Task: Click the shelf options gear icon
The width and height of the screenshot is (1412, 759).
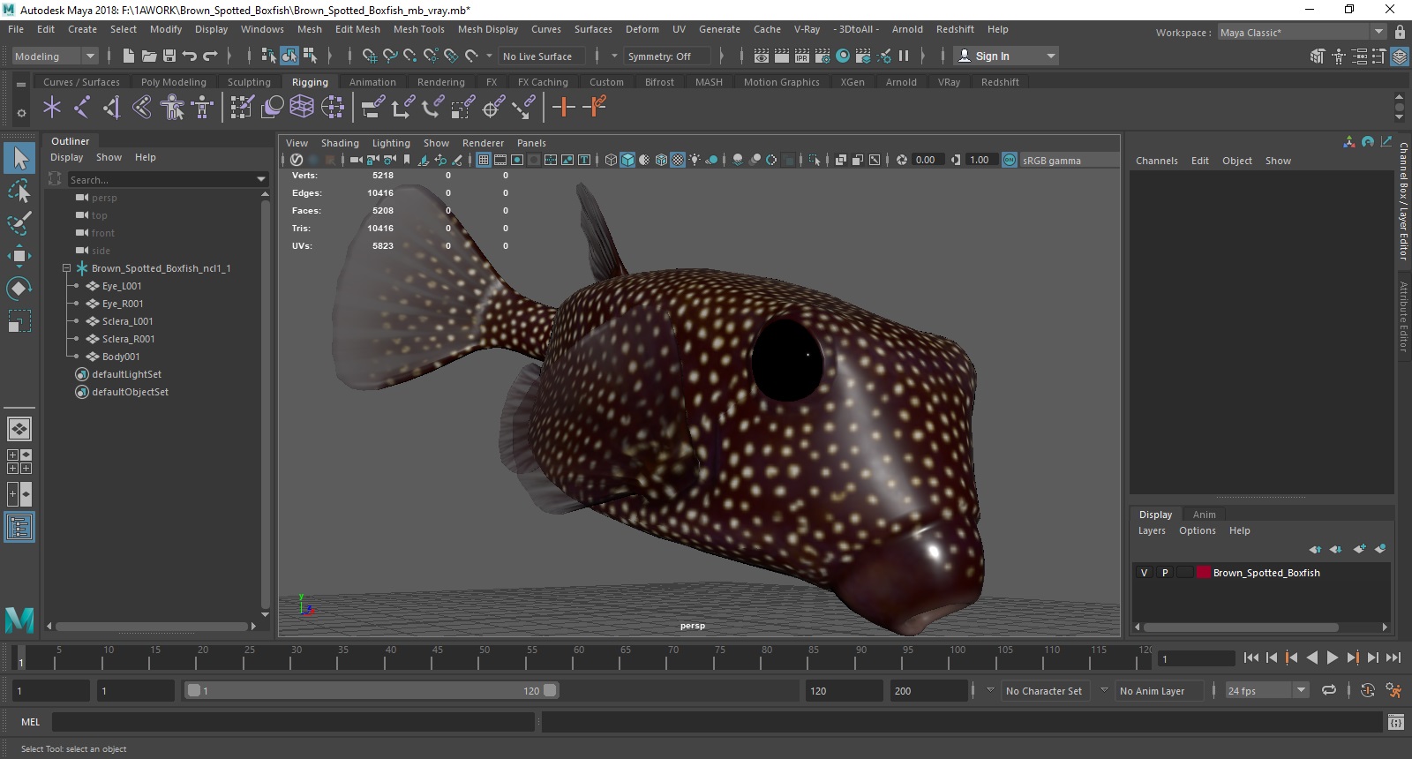Action: point(21,113)
